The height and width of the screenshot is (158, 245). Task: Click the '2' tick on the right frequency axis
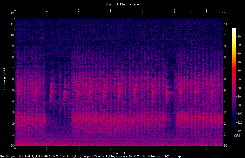[225, 123]
